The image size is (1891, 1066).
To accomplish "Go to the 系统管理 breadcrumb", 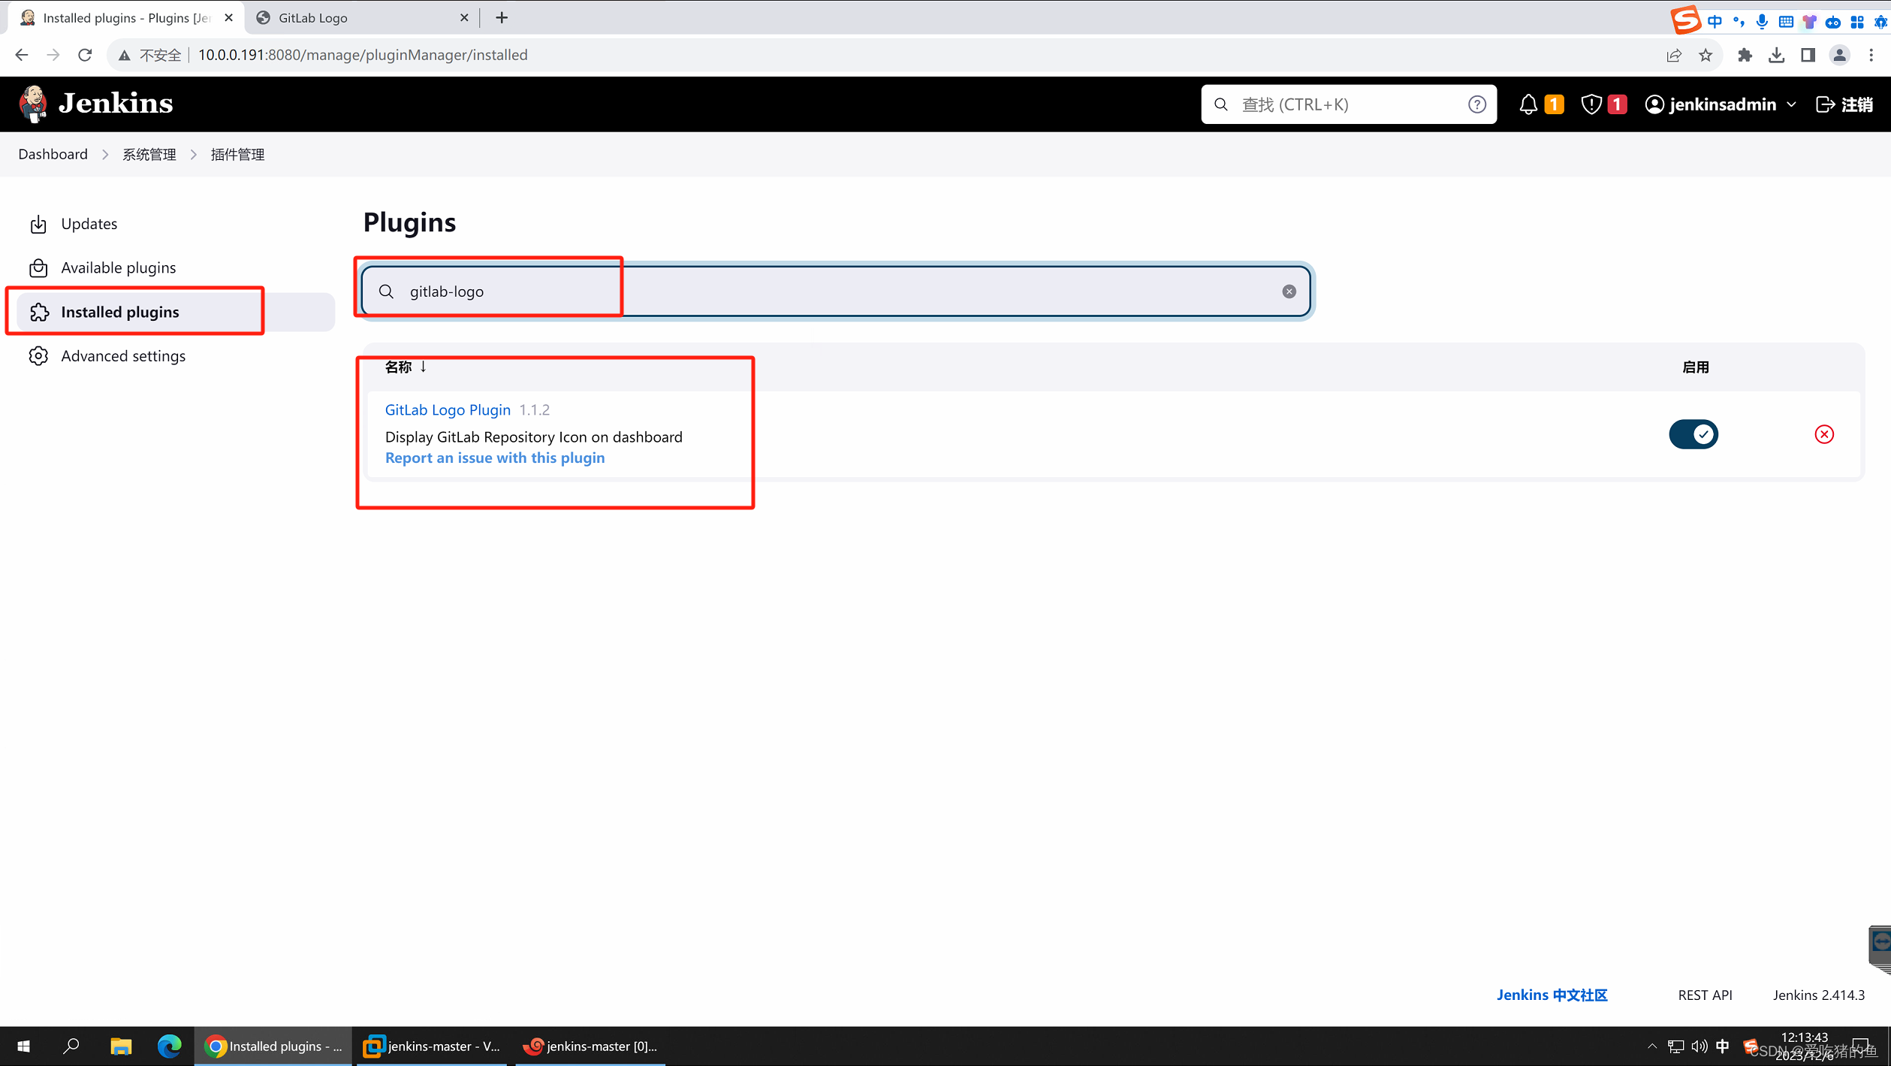I will point(149,154).
